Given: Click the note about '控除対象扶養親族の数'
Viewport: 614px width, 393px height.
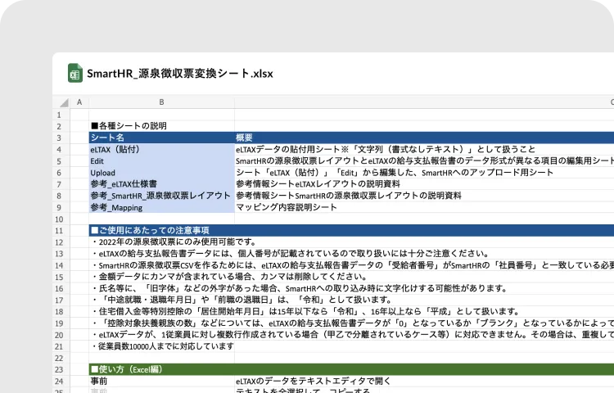Looking at the screenshot, I should click(354, 323).
